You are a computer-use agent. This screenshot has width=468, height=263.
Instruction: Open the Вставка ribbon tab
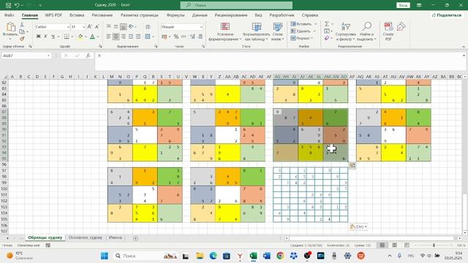point(77,15)
